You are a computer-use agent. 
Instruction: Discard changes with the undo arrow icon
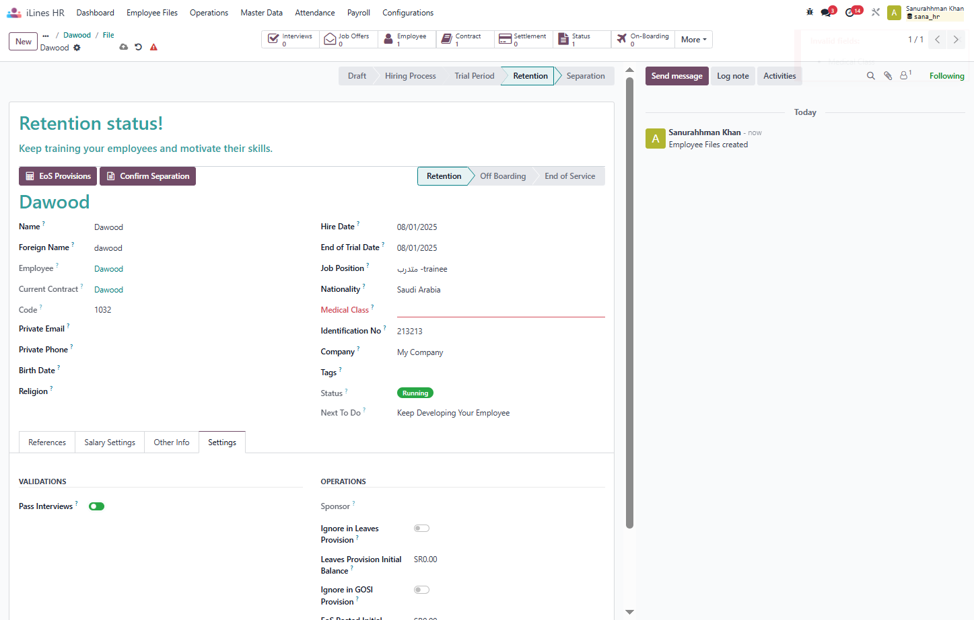pyautogui.click(x=138, y=47)
